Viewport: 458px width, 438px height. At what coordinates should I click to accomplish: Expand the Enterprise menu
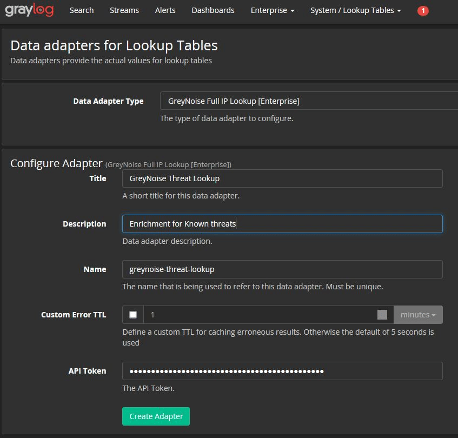[272, 10]
